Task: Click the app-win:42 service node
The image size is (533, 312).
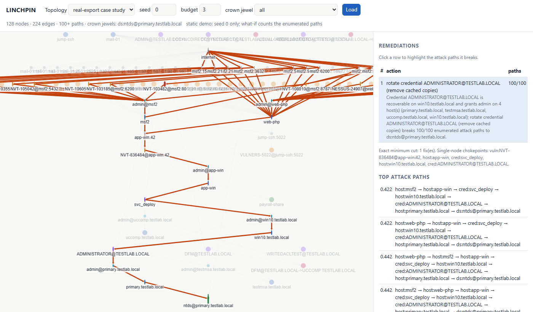Action: point(145,133)
